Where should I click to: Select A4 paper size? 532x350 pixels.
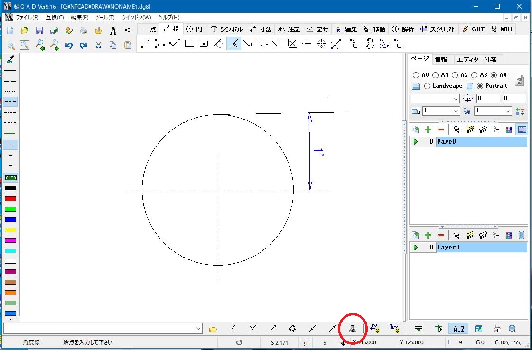tap(499, 75)
